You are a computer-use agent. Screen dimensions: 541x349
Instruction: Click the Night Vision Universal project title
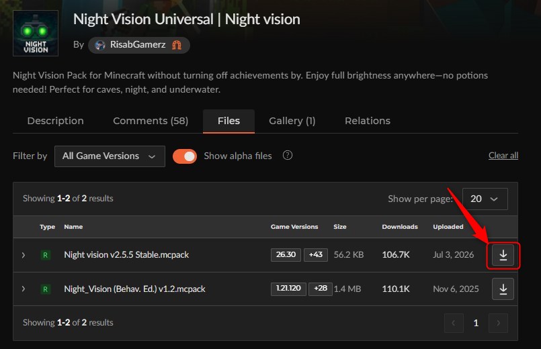pos(187,19)
